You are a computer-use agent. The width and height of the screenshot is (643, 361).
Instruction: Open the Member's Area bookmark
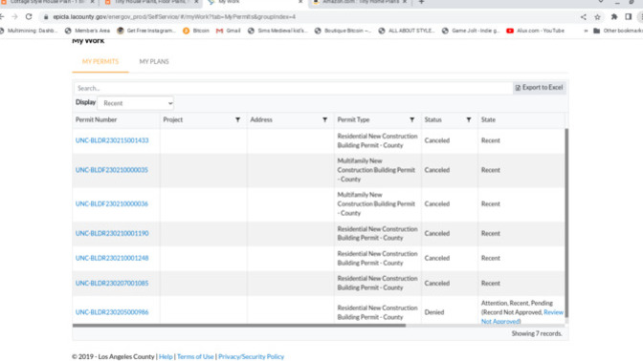pos(88,31)
